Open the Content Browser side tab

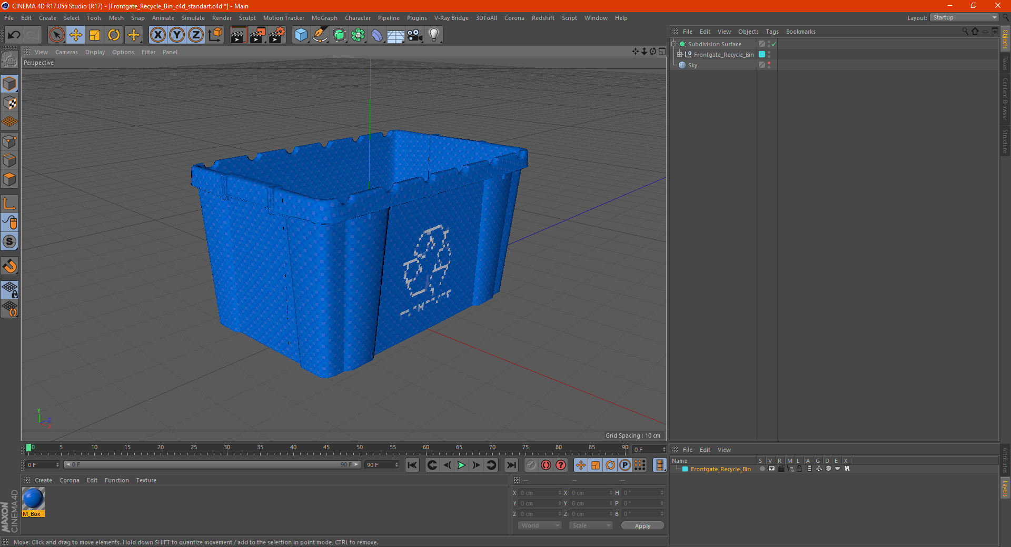tap(1005, 99)
